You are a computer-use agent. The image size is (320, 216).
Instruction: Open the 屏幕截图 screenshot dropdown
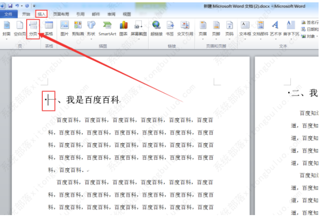coord(139,30)
